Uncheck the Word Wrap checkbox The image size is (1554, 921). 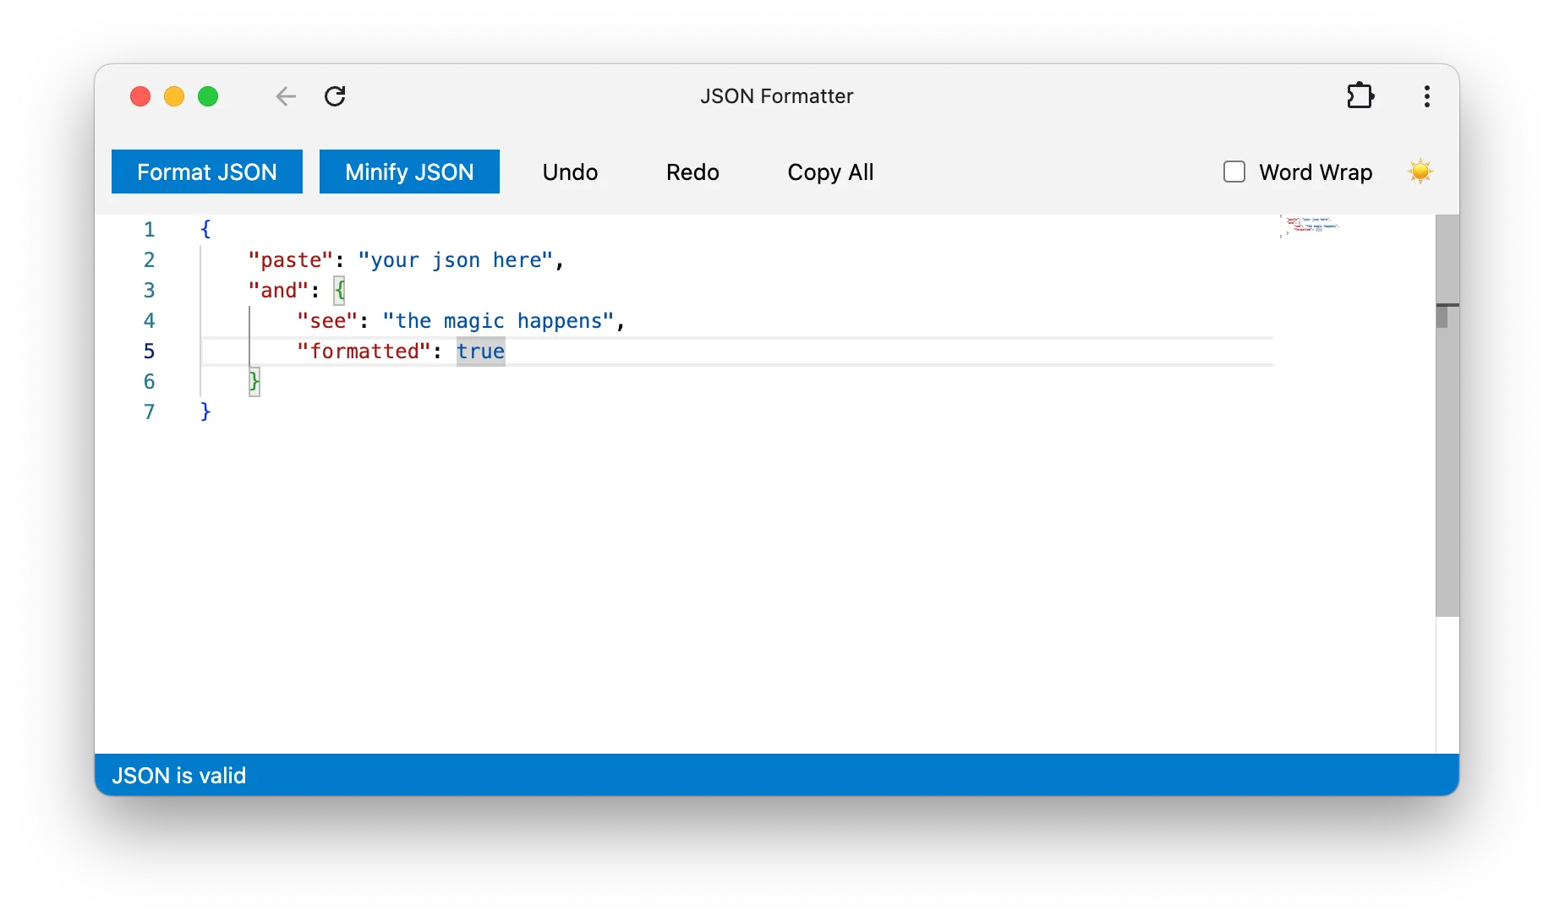point(1234,172)
